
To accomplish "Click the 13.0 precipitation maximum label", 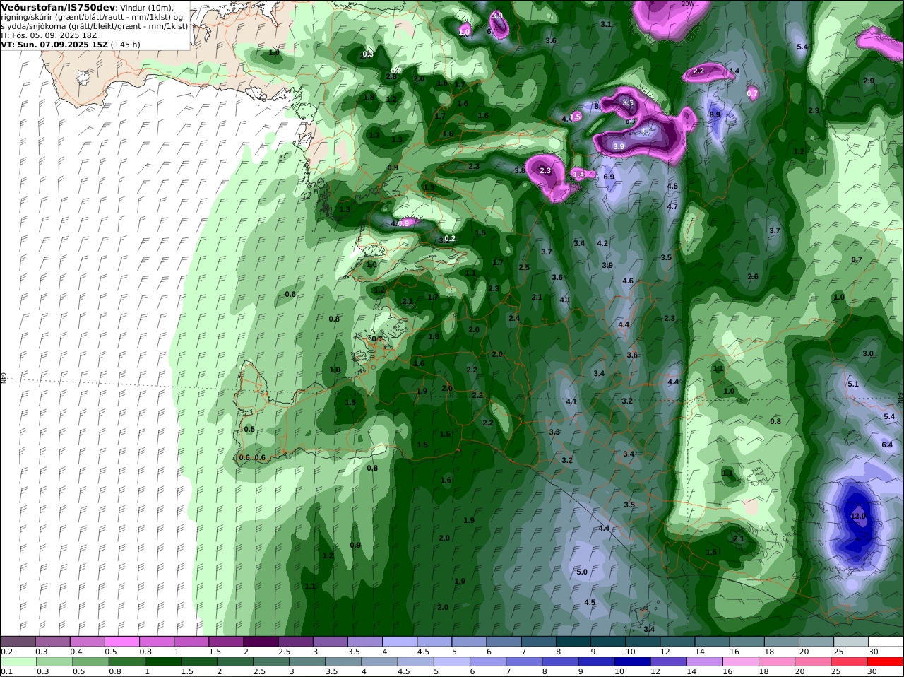I will pos(858,517).
